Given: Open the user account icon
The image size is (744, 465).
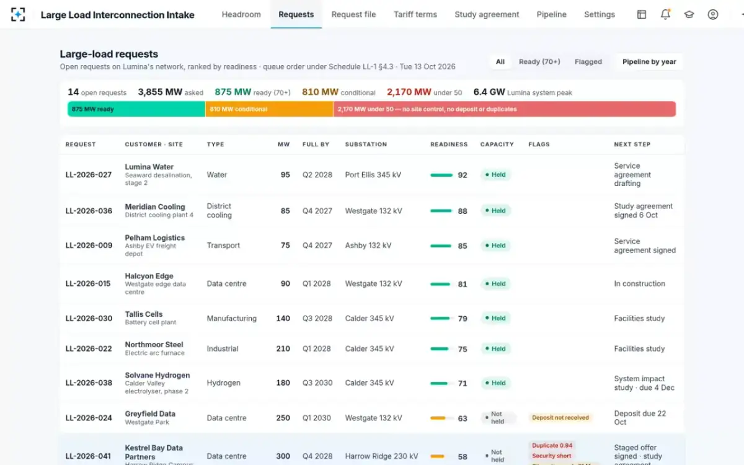Looking at the screenshot, I should [x=713, y=14].
